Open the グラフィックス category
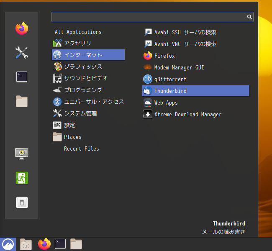Screen dimensions: 272x251 click(x=88, y=67)
